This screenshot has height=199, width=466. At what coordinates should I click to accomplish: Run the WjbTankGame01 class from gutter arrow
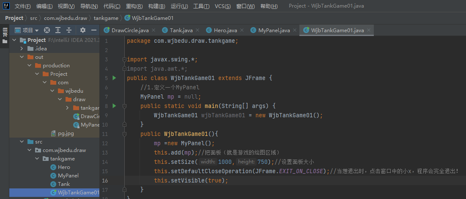point(114,78)
